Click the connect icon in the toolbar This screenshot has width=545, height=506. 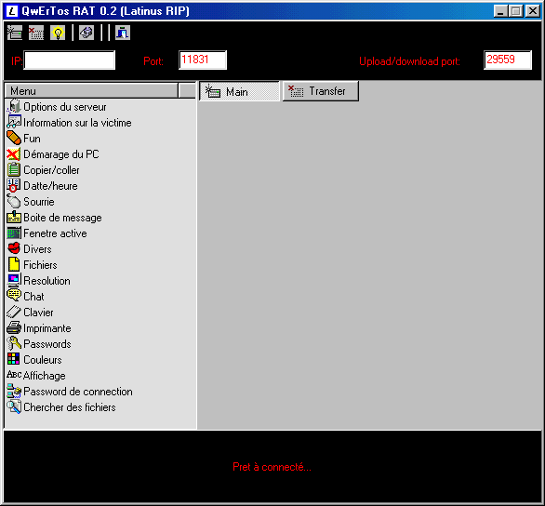15,33
